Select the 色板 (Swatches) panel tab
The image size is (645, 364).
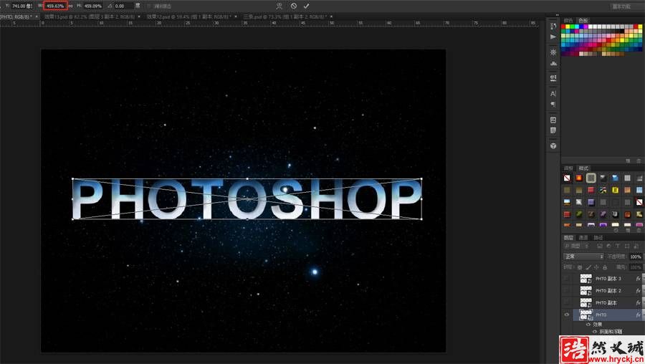[583, 20]
